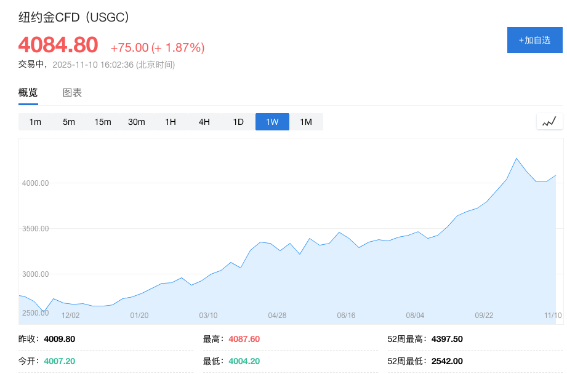Click the 04/28 date label on chart
This screenshot has height=374, width=567.
(278, 316)
